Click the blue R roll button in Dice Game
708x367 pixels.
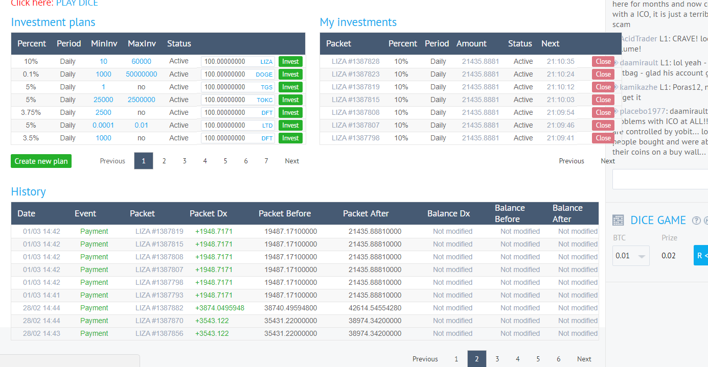[x=700, y=256]
